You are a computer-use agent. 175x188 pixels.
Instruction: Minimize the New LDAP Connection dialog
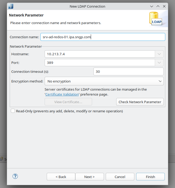[x=152, y=6]
